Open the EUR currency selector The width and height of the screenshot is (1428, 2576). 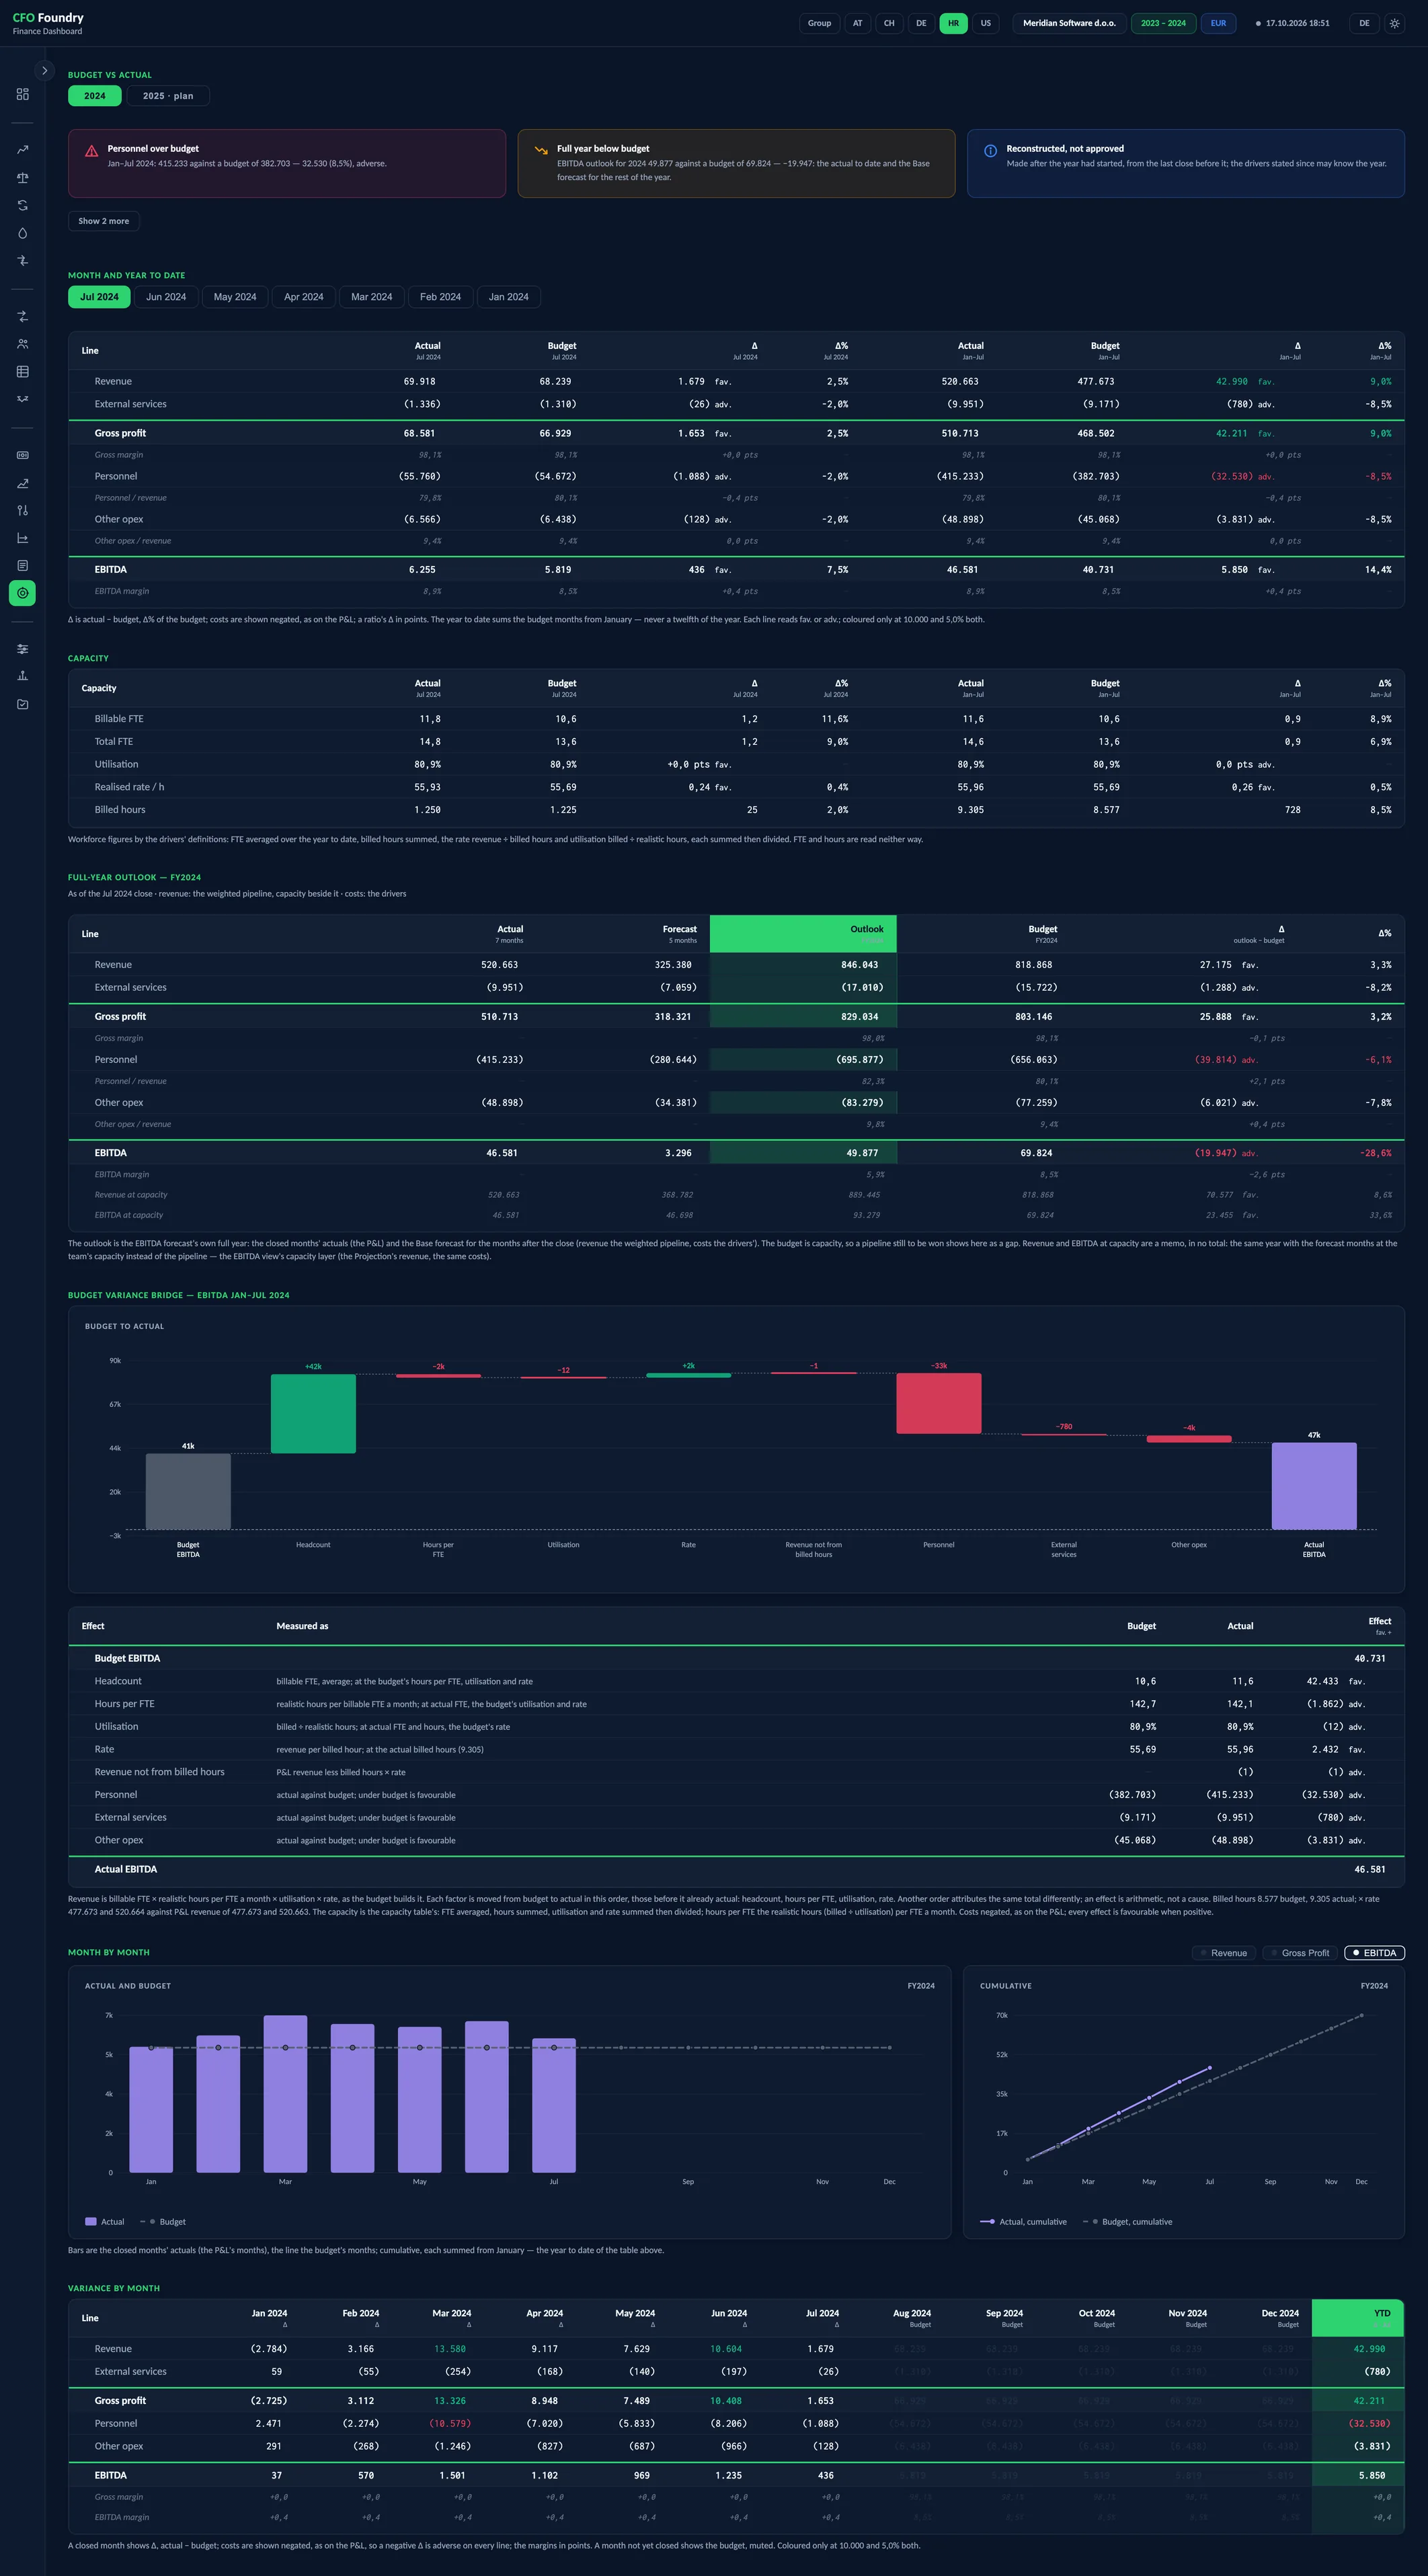(1218, 23)
